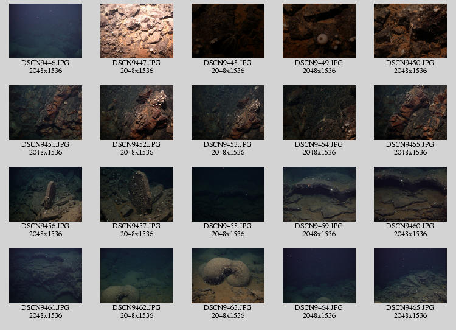Open DSCN9456.JPG upright rock thumbnail
The image size is (456, 330).
[46, 194]
